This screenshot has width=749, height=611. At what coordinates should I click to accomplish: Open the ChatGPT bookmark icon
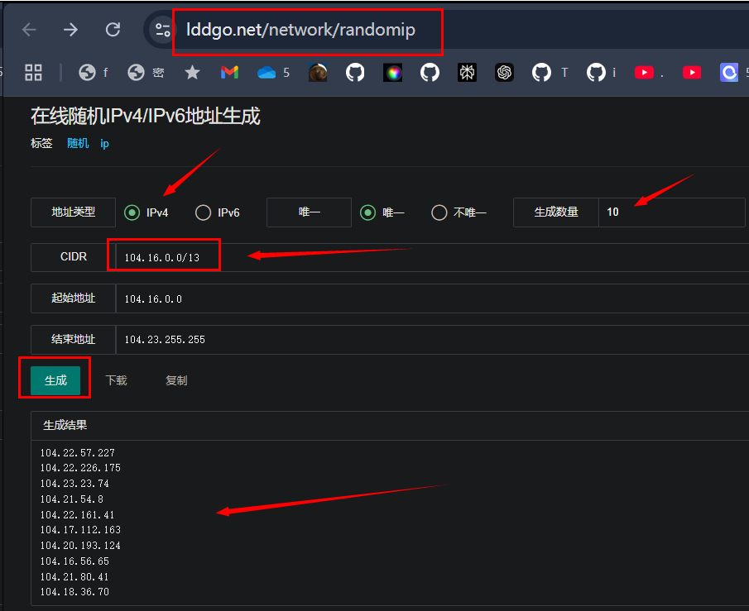504,73
